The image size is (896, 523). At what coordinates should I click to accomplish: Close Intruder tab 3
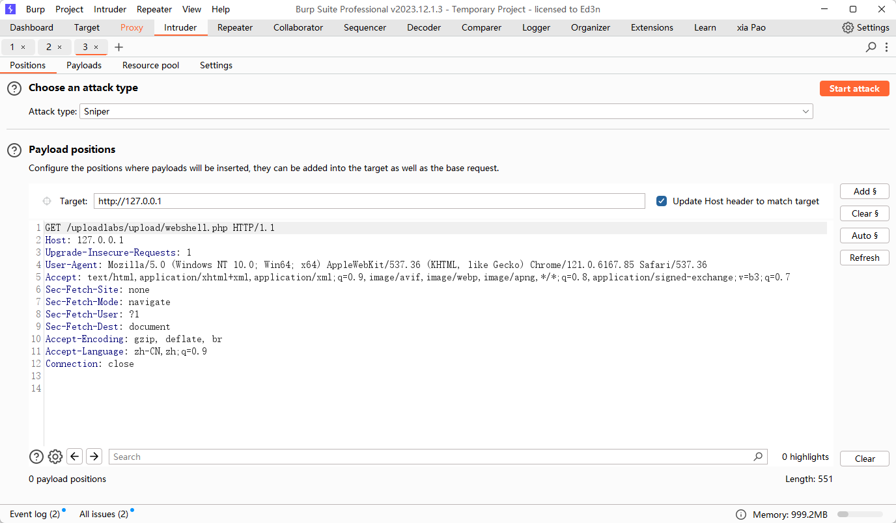pos(96,47)
